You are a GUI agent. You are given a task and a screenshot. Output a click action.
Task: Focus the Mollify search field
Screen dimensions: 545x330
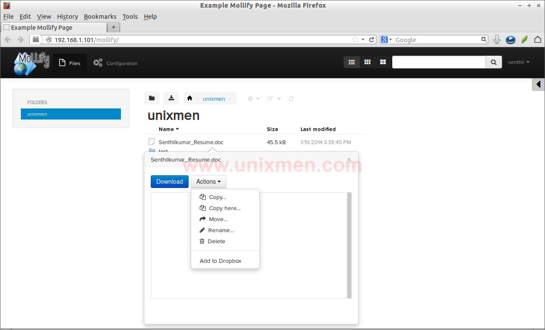click(439, 62)
